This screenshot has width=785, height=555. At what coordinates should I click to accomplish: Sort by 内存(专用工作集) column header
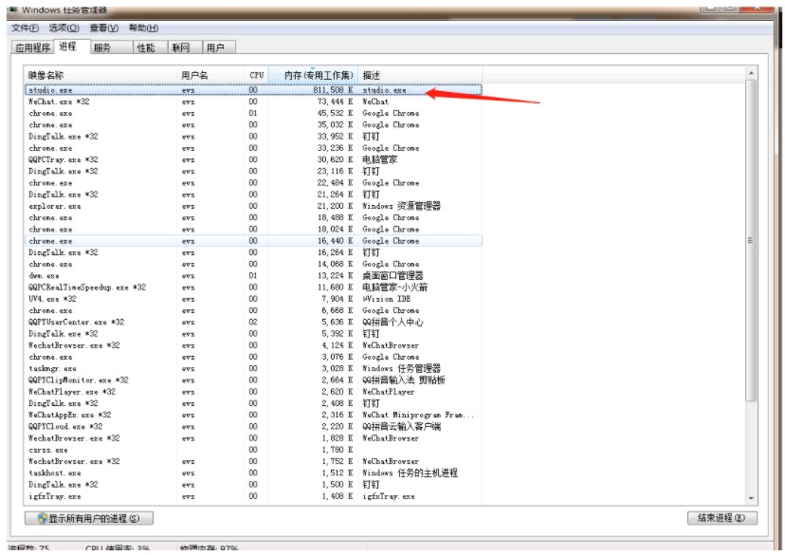tap(314, 75)
